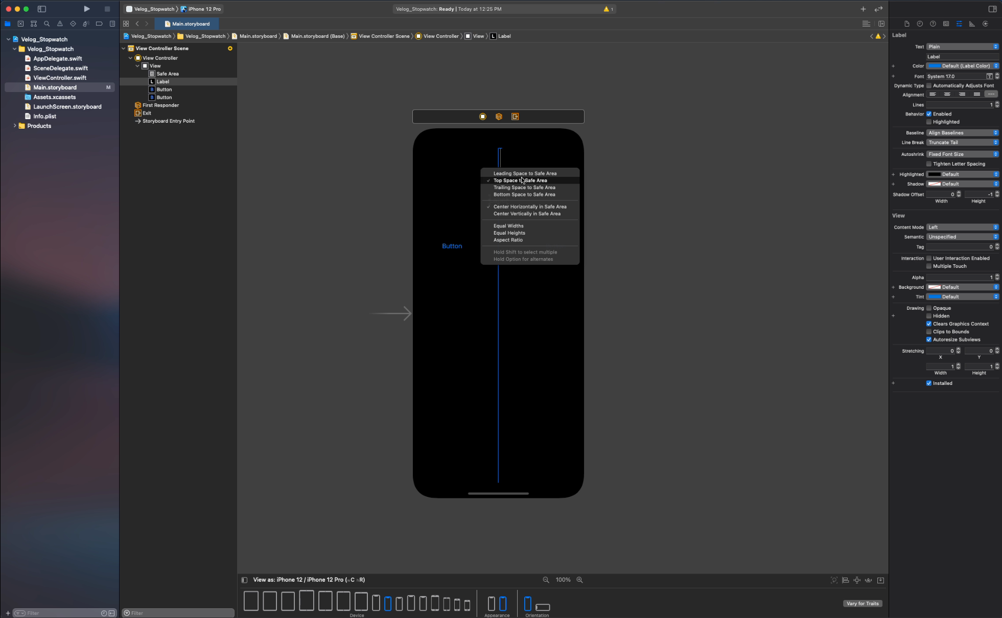
Task: Enable Automatically Adjusts Font checkbox
Action: (x=929, y=85)
